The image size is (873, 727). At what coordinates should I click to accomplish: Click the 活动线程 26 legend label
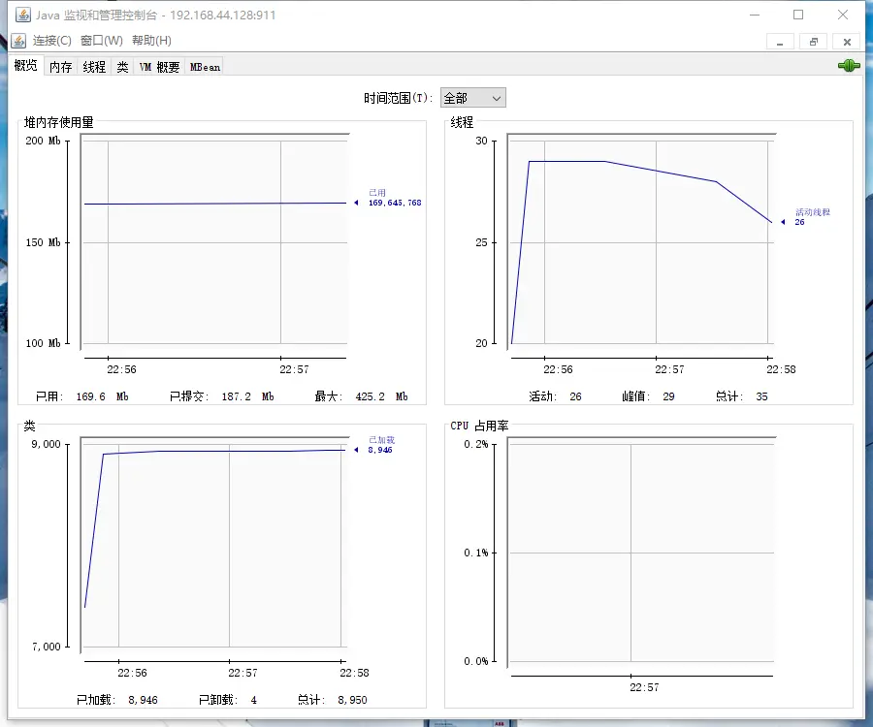(812, 217)
